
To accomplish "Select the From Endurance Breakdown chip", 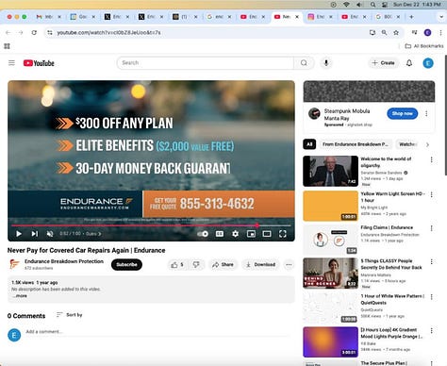I will 356,144.
